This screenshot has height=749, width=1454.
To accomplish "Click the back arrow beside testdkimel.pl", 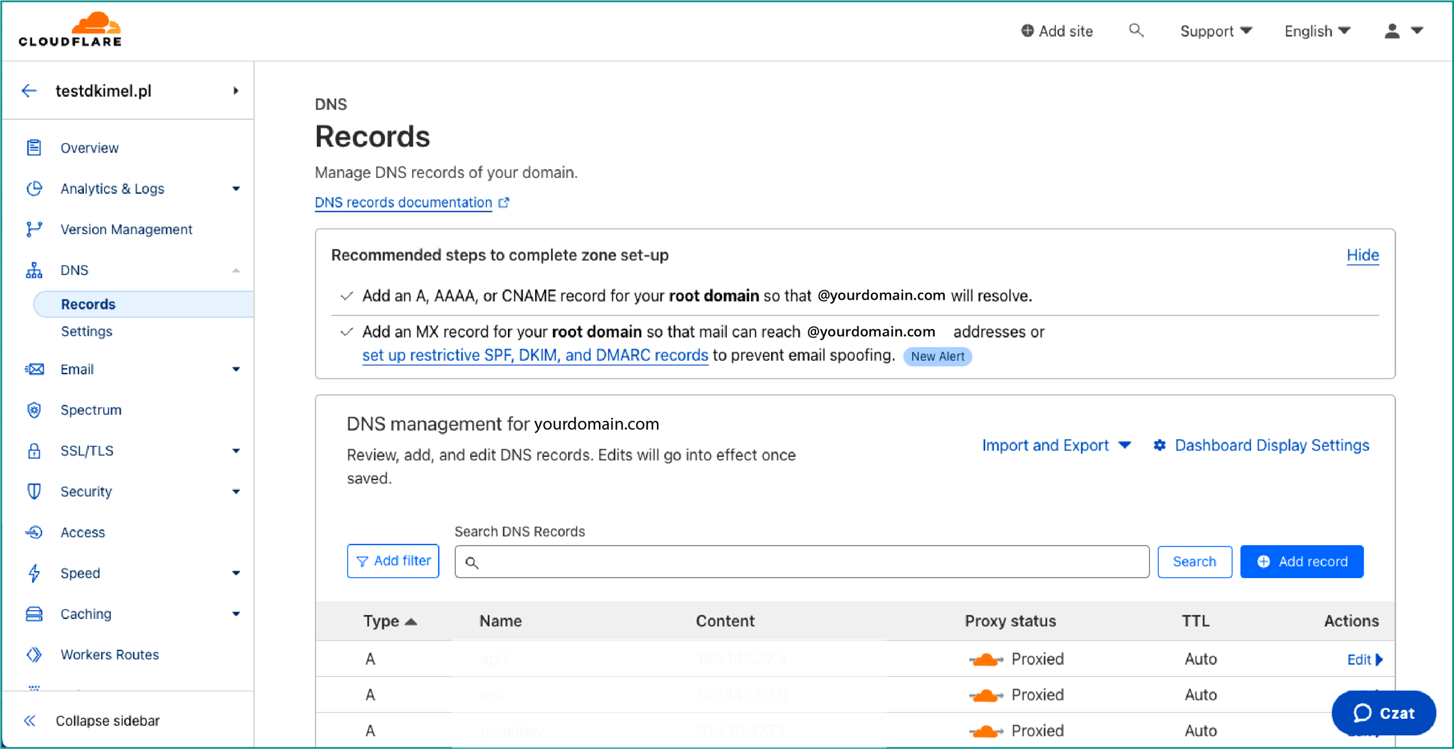I will (x=29, y=91).
